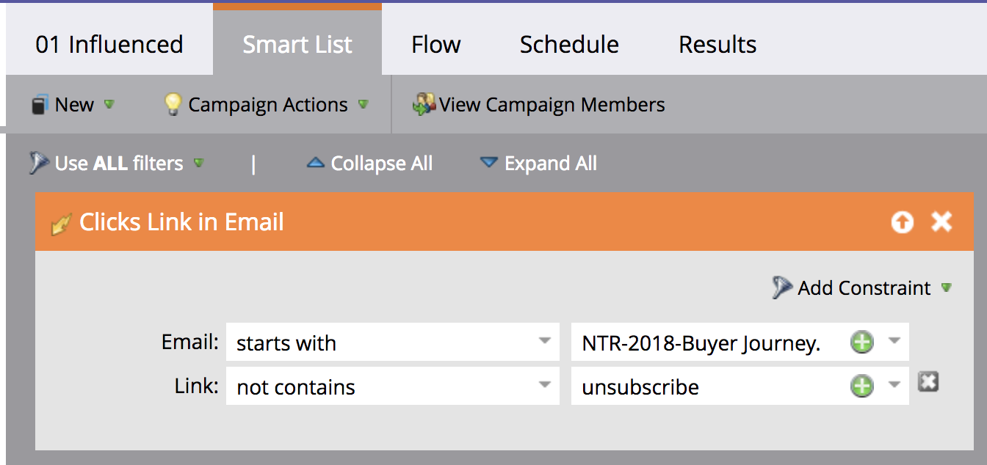
Task: Delete the Link constraint with gray X
Action: click(x=929, y=381)
